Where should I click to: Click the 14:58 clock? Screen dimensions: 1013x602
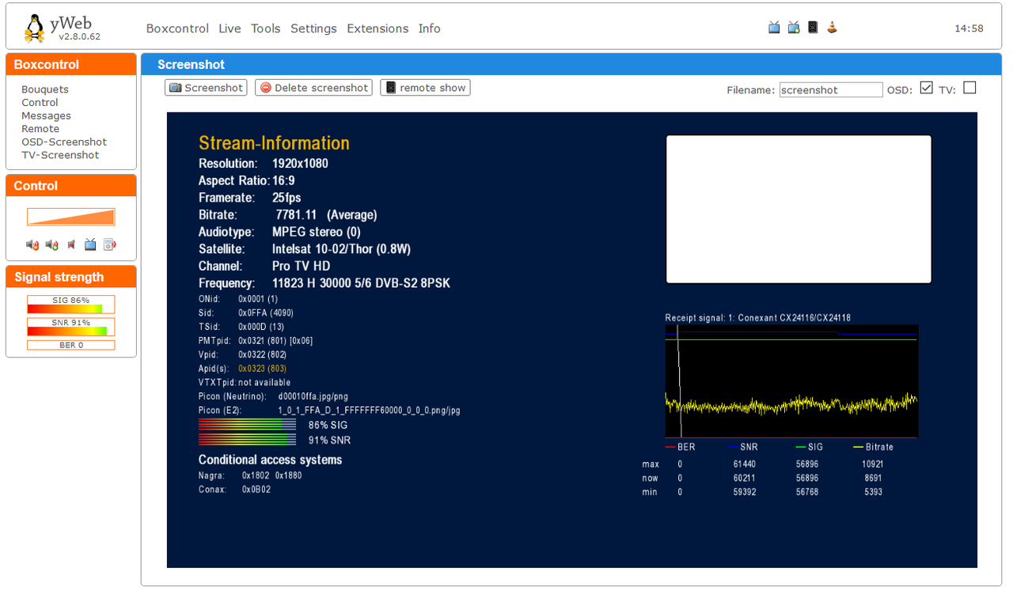(x=969, y=28)
